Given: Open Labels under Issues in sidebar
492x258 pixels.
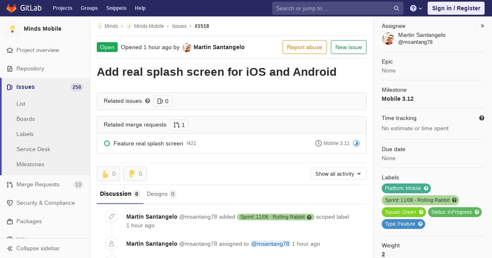Looking at the screenshot, I should coord(25,134).
